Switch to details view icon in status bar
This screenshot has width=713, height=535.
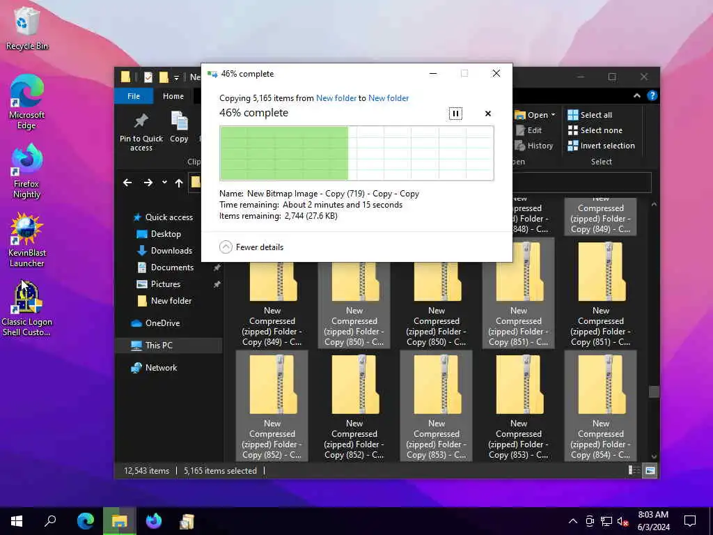634,470
